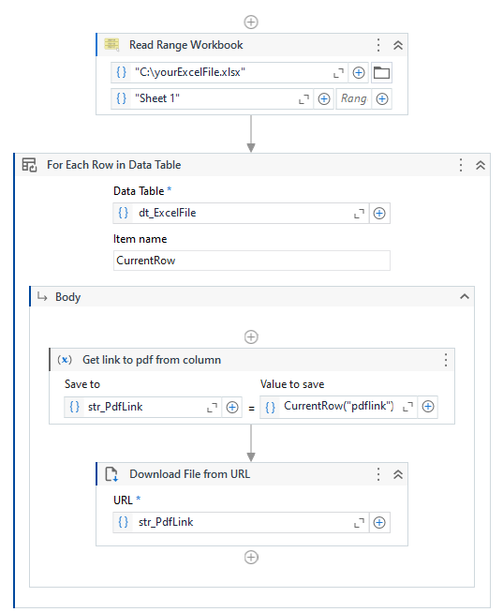The width and height of the screenshot is (503, 612).
Task: Open folder browser for Excel file path
Action: click(381, 72)
